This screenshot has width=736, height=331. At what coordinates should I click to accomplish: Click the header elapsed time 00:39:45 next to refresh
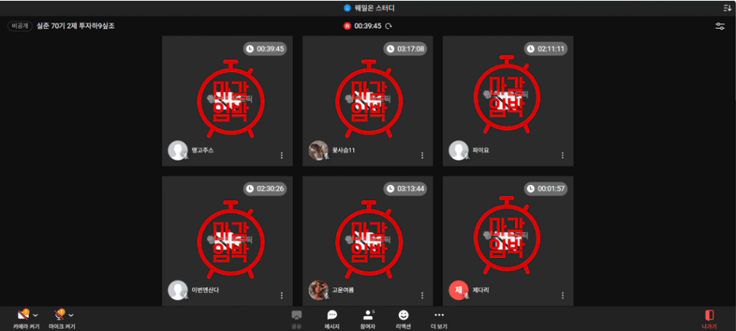coord(368,26)
